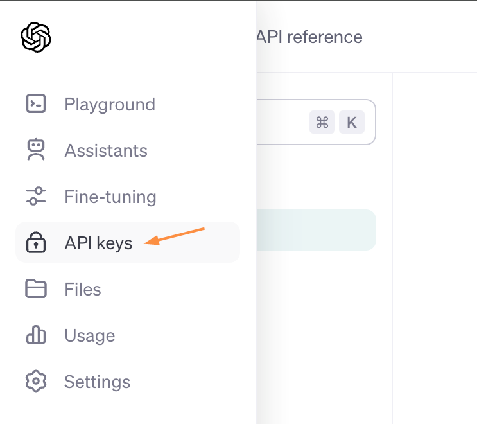Switch to the API reference tab
Screen dimensions: 477x424
point(309,37)
